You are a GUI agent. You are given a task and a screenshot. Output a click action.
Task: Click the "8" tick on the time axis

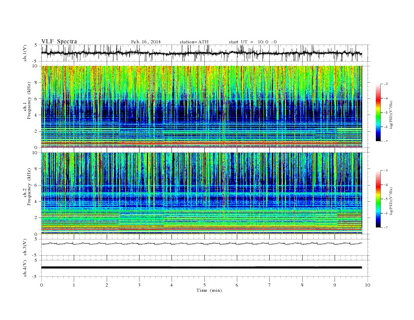coord(302,285)
